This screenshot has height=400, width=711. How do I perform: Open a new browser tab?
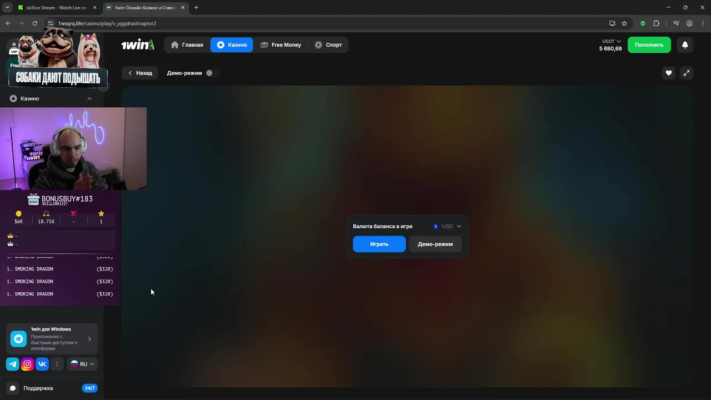pyautogui.click(x=196, y=8)
